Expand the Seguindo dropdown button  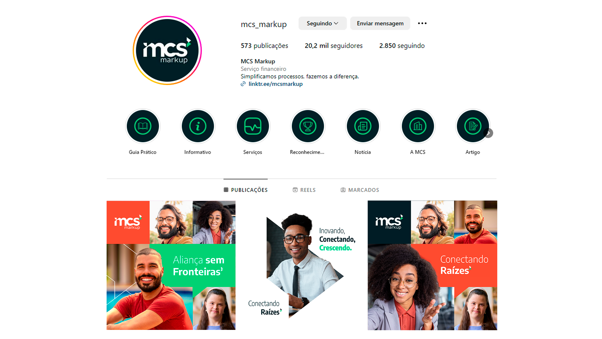pyautogui.click(x=322, y=23)
